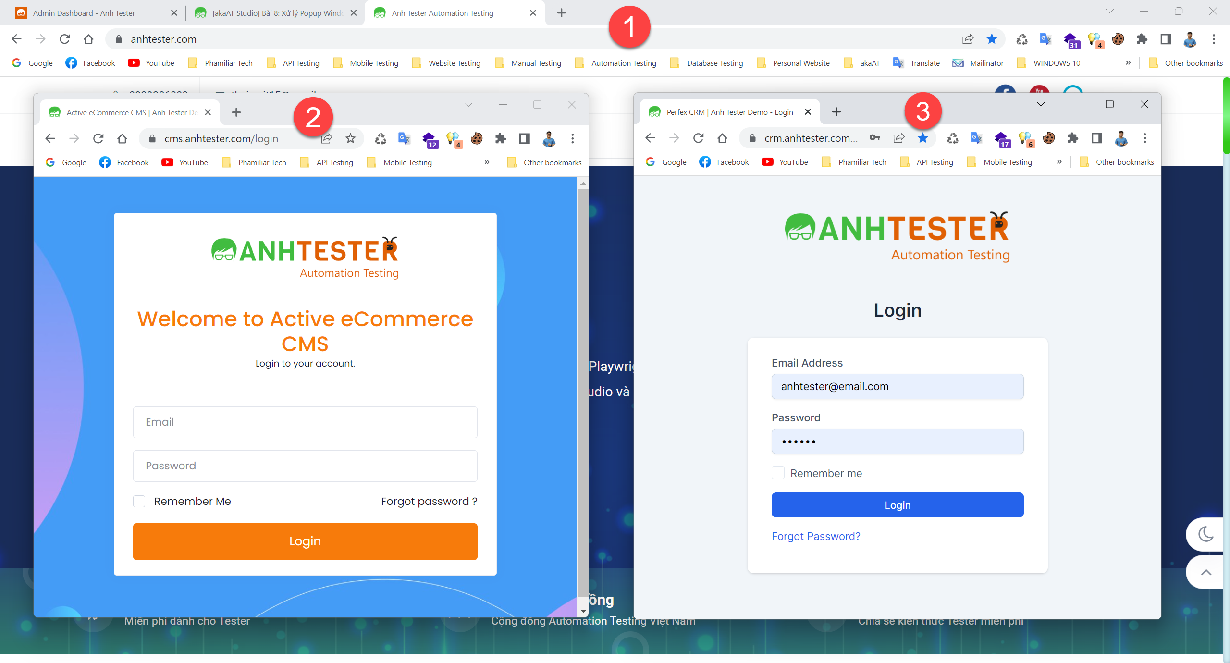
Task: Click the blue bookmark star in main address bar
Action: click(x=992, y=39)
